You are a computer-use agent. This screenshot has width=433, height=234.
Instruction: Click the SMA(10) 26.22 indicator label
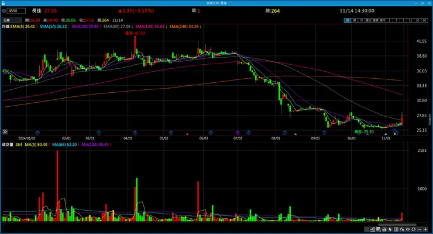[54, 26]
